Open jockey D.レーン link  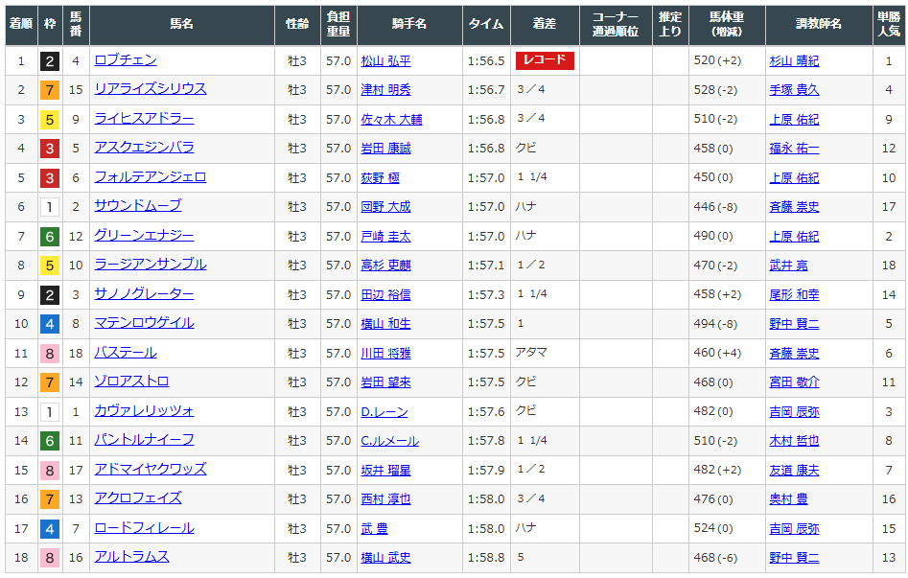point(384,411)
